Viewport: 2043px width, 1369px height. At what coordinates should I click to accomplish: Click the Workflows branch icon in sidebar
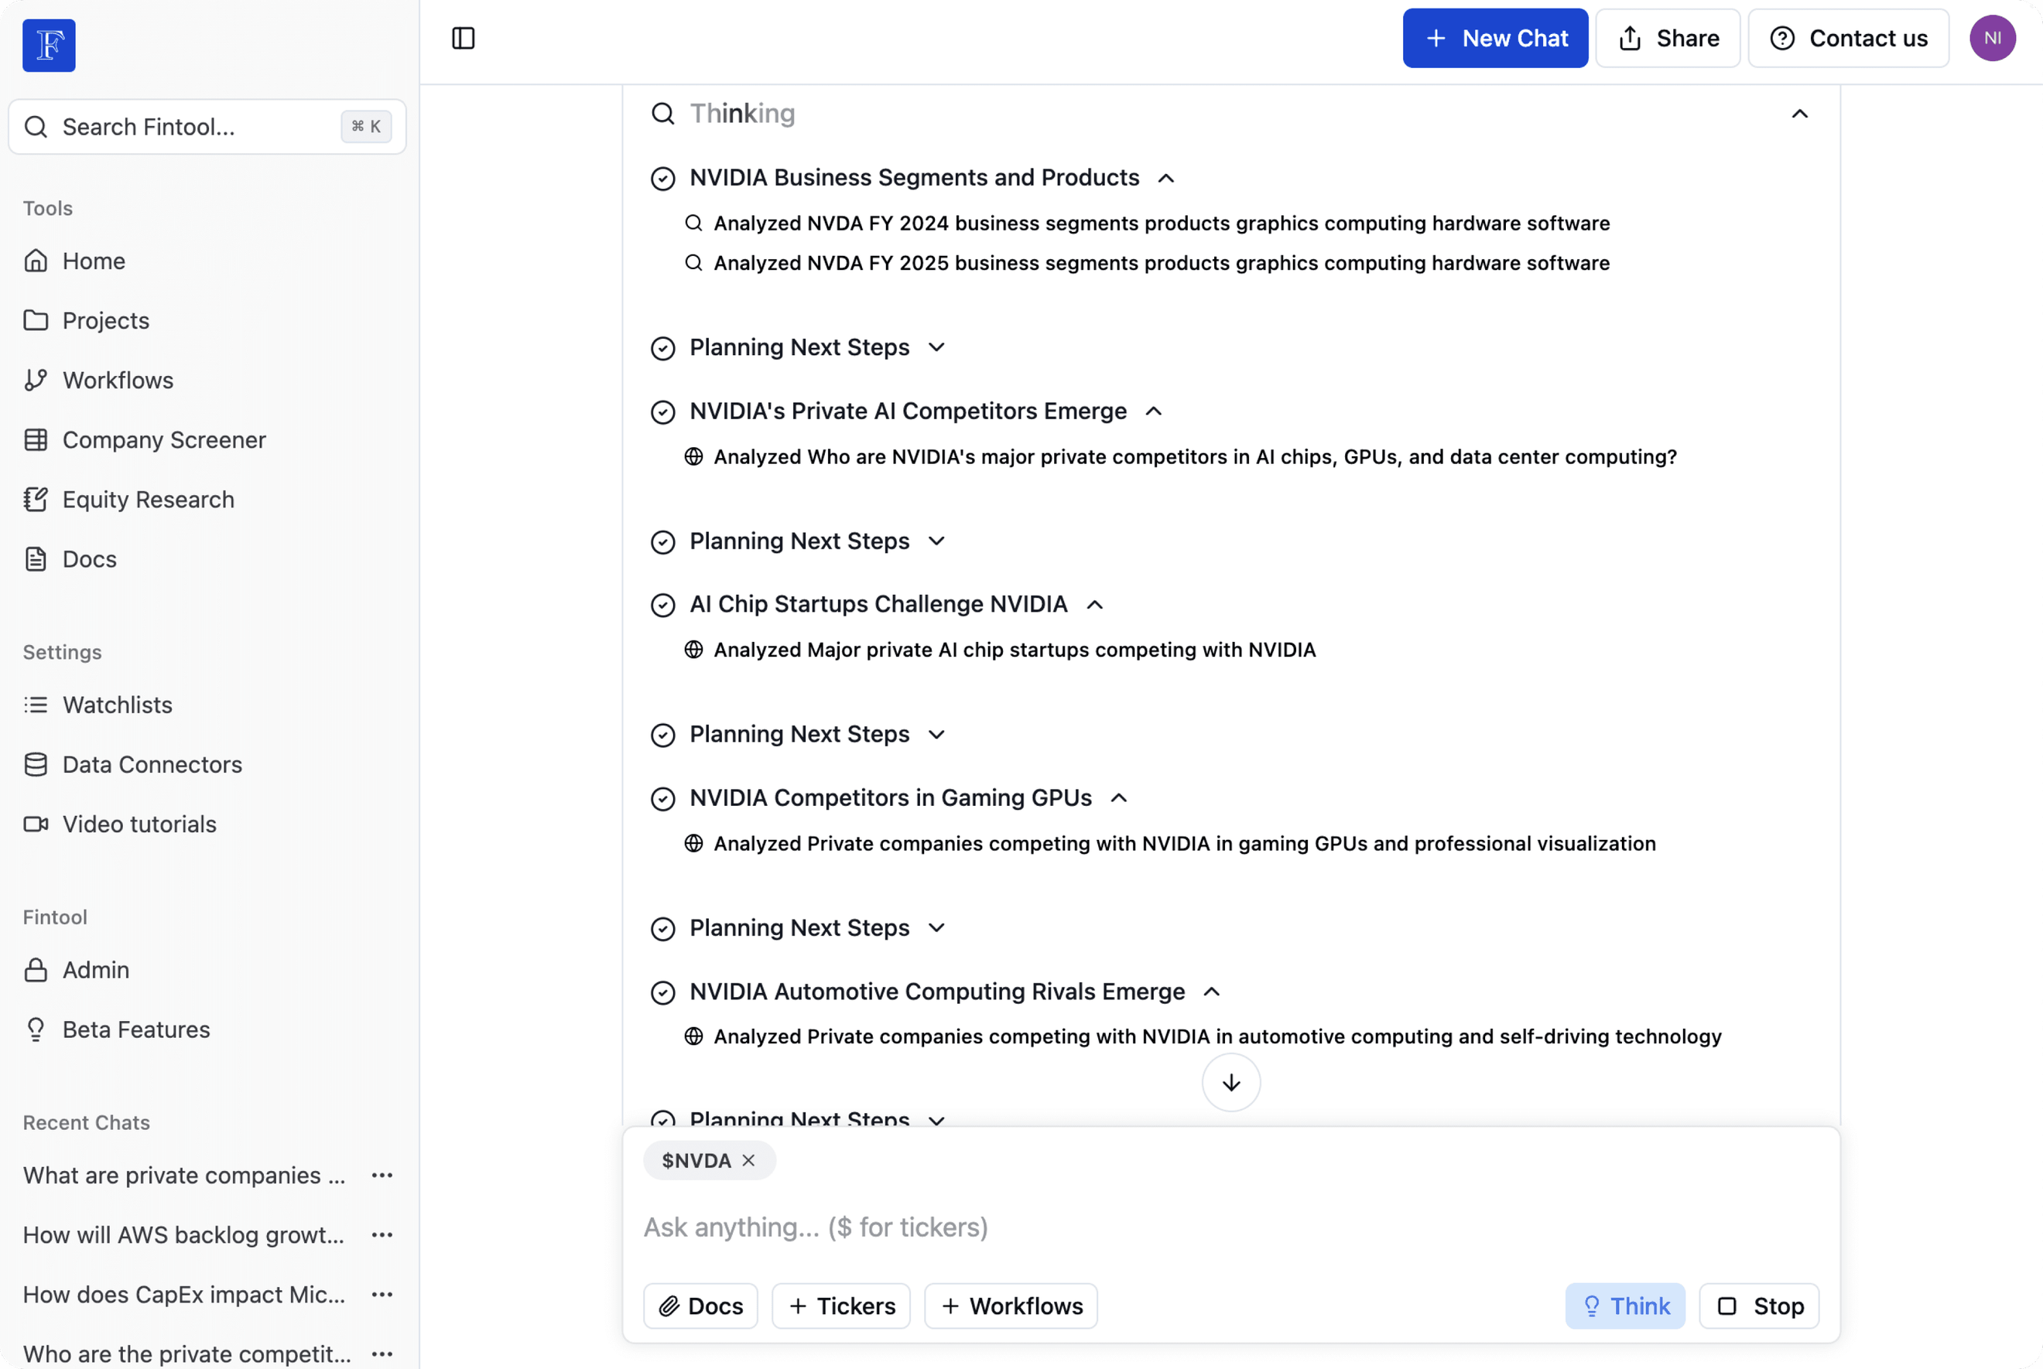tap(36, 380)
